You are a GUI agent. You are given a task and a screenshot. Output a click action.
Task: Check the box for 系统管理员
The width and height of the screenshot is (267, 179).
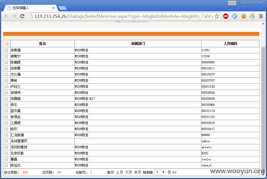(6, 141)
